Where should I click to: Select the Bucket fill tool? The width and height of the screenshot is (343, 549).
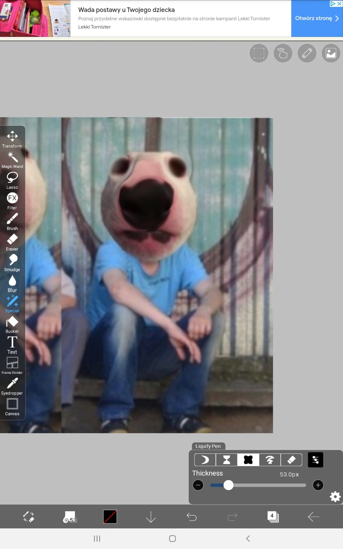[x=12, y=325]
